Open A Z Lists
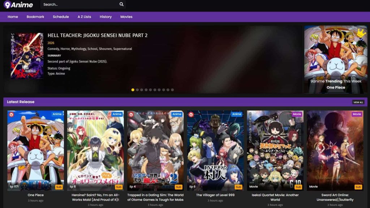Screen dimensions: 370x208 (x=84, y=17)
